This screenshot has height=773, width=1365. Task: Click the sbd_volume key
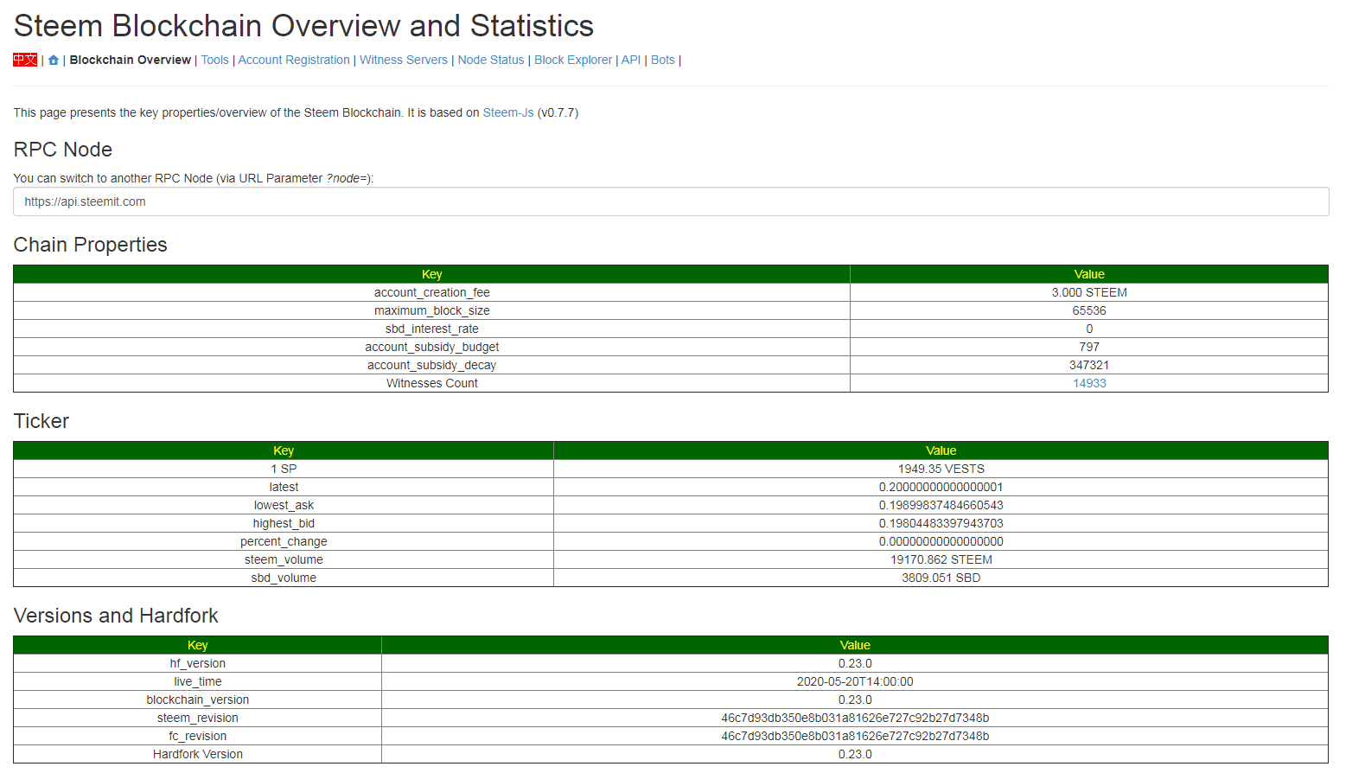click(284, 578)
